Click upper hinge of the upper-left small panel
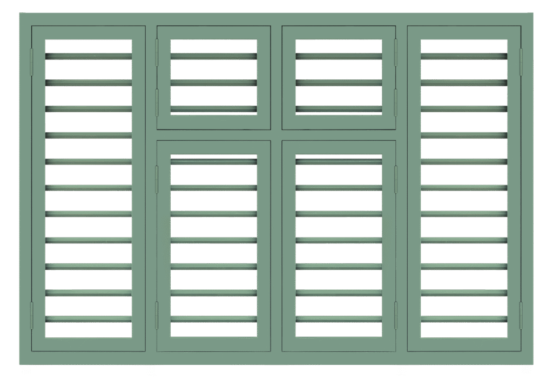 coord(157,52)
